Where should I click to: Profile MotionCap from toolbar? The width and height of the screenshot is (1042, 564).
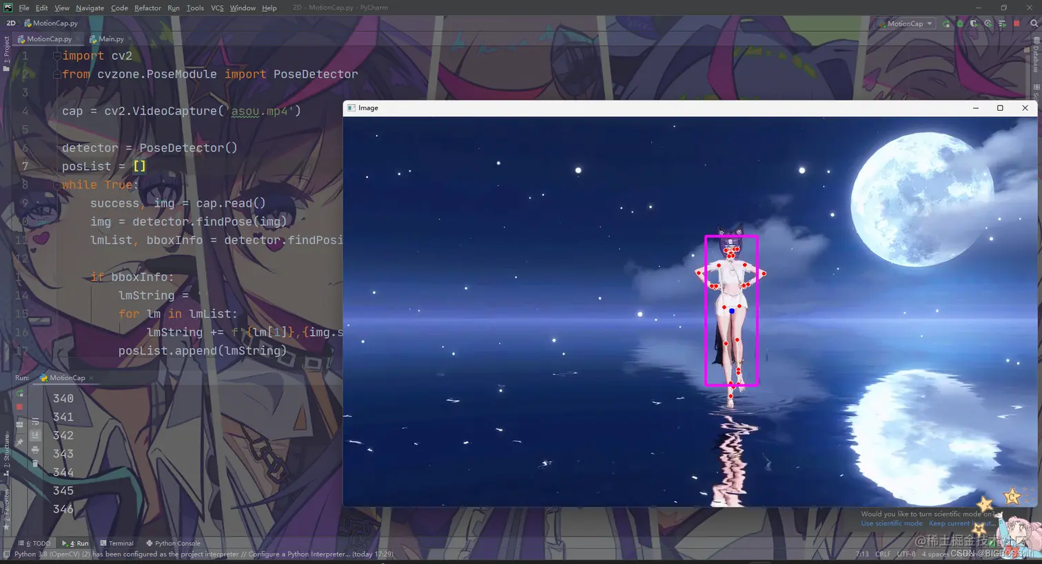click(x=988, y=23)
